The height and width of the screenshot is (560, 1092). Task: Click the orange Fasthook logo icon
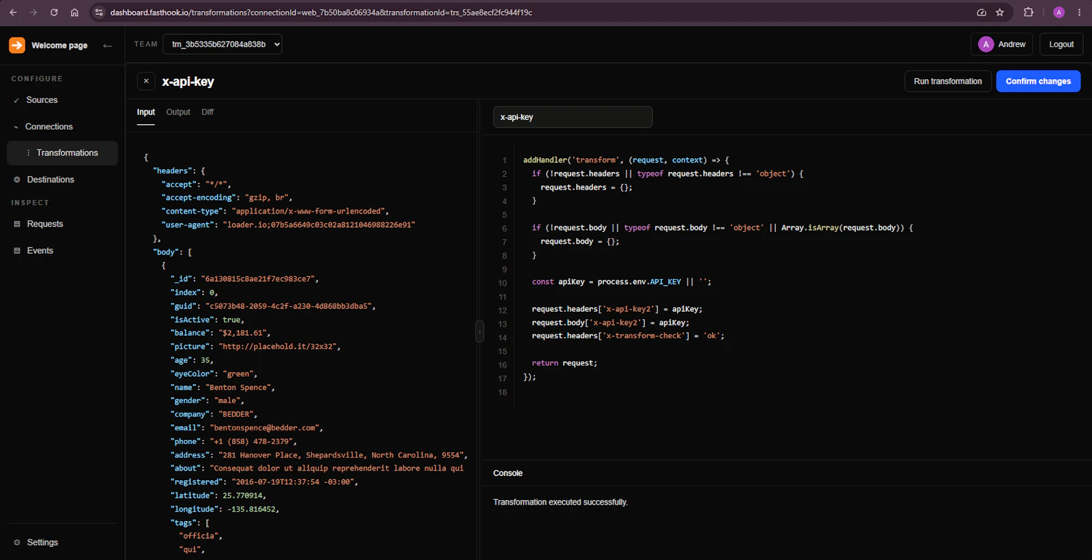17,45
